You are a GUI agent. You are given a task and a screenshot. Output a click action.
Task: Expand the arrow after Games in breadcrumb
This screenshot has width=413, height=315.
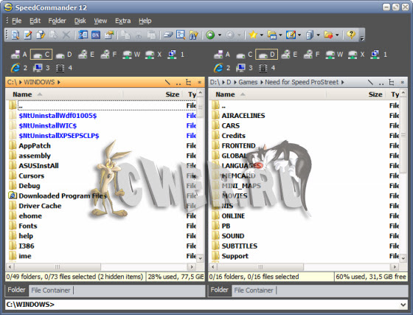(262, 82)
